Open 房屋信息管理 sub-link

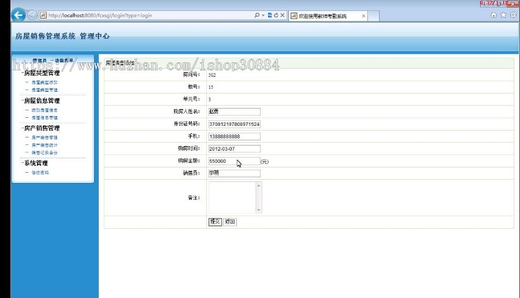click(x=44, y=118)
